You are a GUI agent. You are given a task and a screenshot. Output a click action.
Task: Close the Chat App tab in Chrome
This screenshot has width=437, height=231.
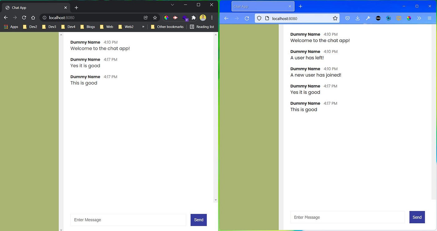[66, 7]
